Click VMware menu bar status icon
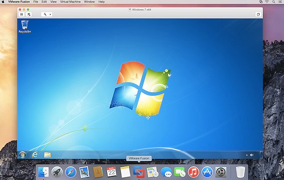This screenshot has height=180, width=284. (x=261, y=1)
